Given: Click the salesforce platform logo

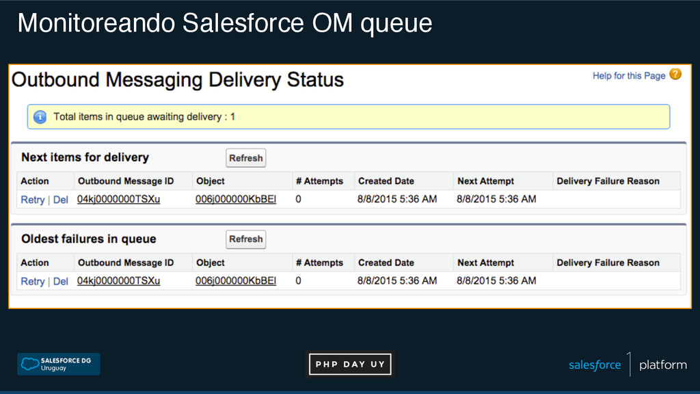Looking at the screenshot, I should pos(628,365).
